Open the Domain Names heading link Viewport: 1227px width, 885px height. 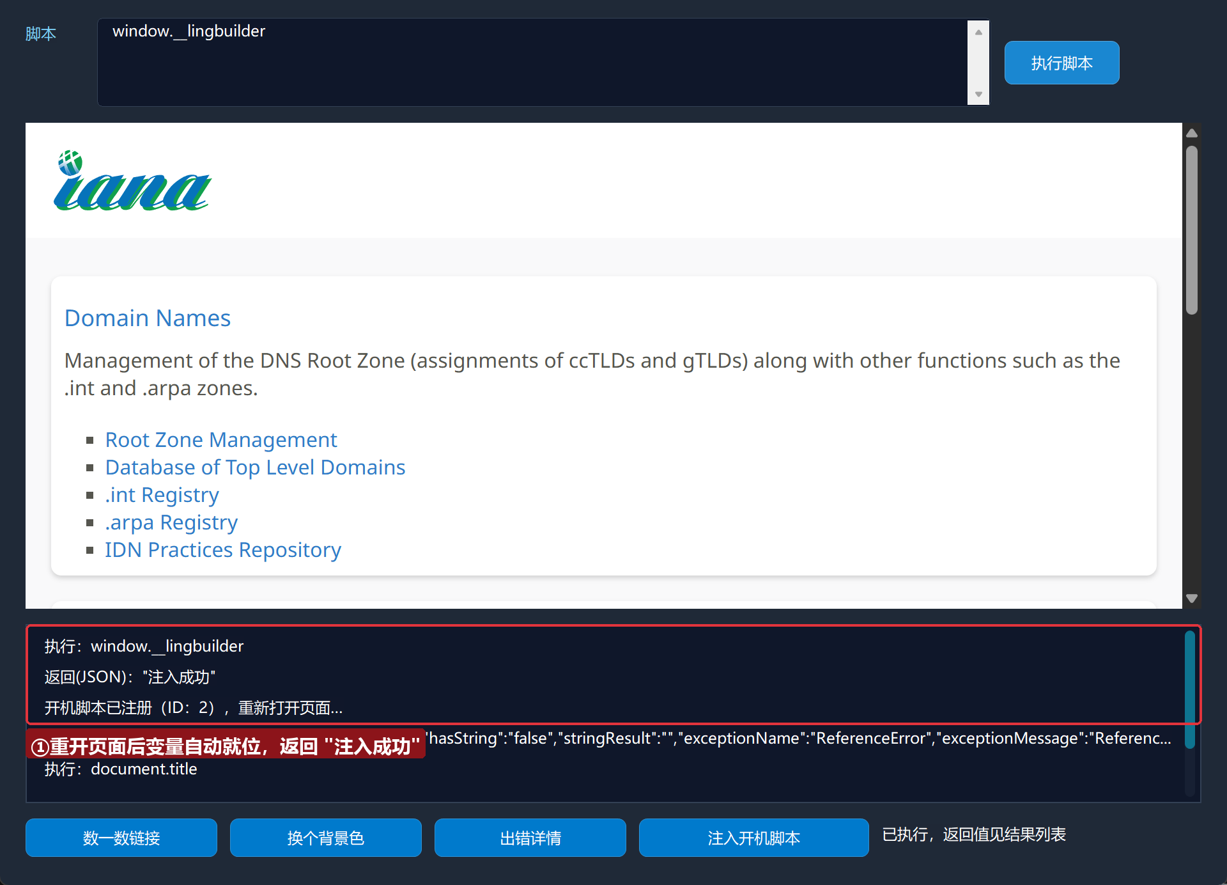[148, 318]
